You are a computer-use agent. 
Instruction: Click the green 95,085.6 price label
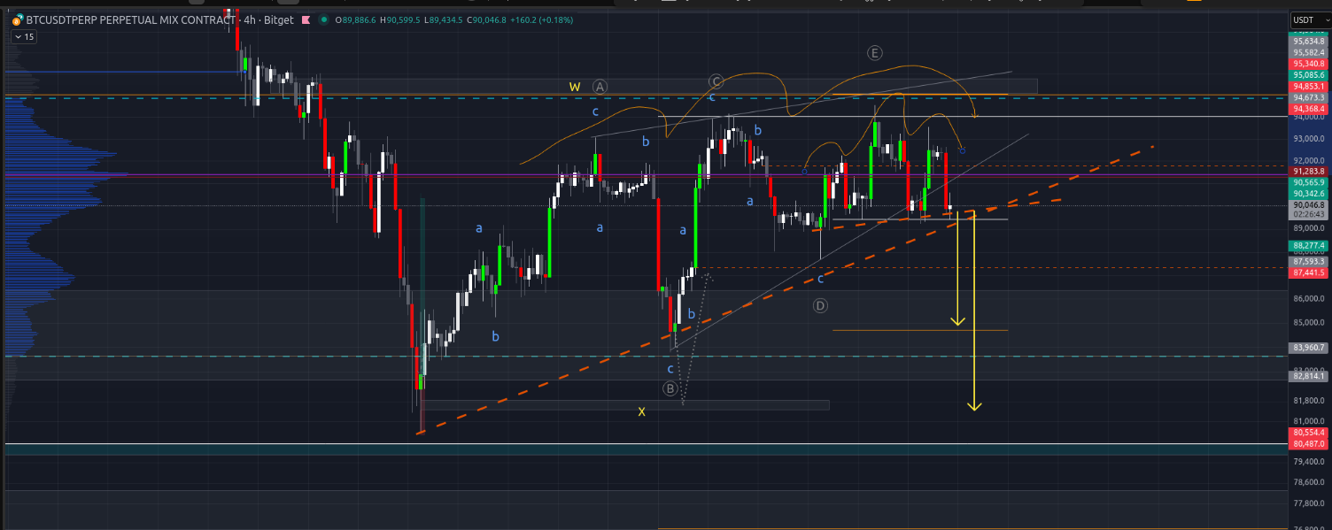coord(1308,75)
